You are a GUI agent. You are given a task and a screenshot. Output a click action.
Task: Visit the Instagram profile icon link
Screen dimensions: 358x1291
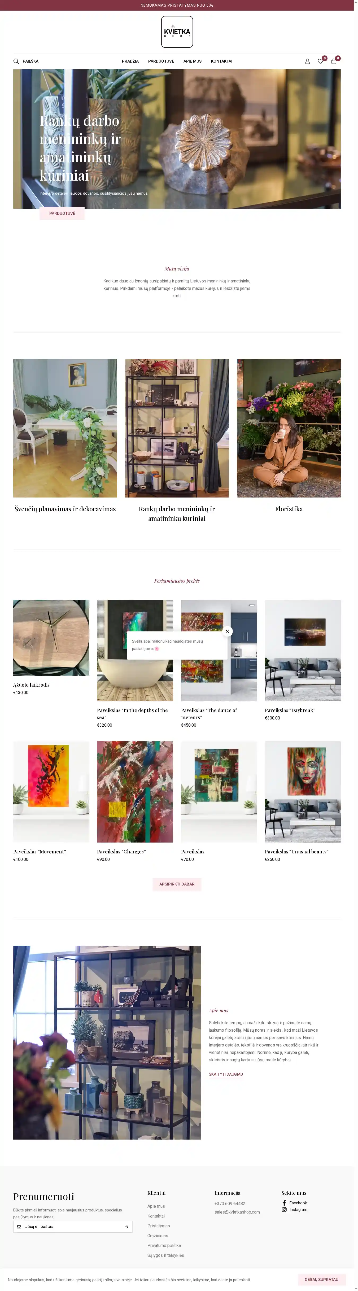284,1209
